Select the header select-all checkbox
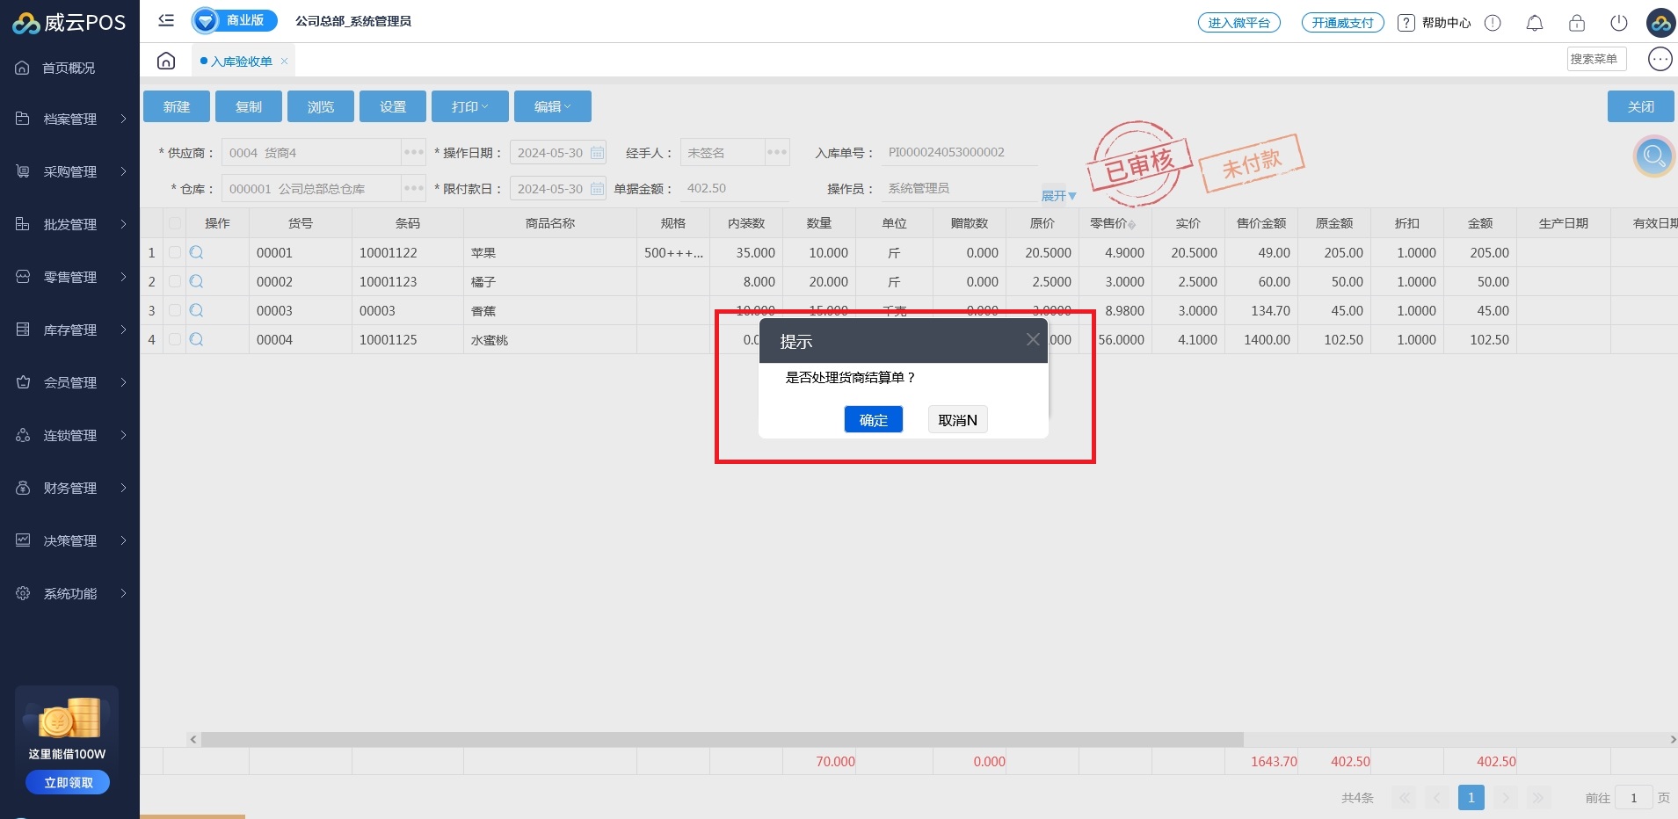The image size is (1678, 819). coord(175,223)
